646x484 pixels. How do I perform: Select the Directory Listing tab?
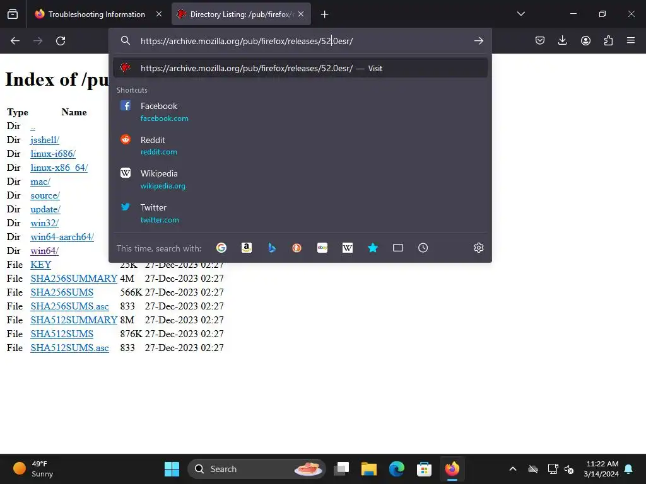coord(241,14)
